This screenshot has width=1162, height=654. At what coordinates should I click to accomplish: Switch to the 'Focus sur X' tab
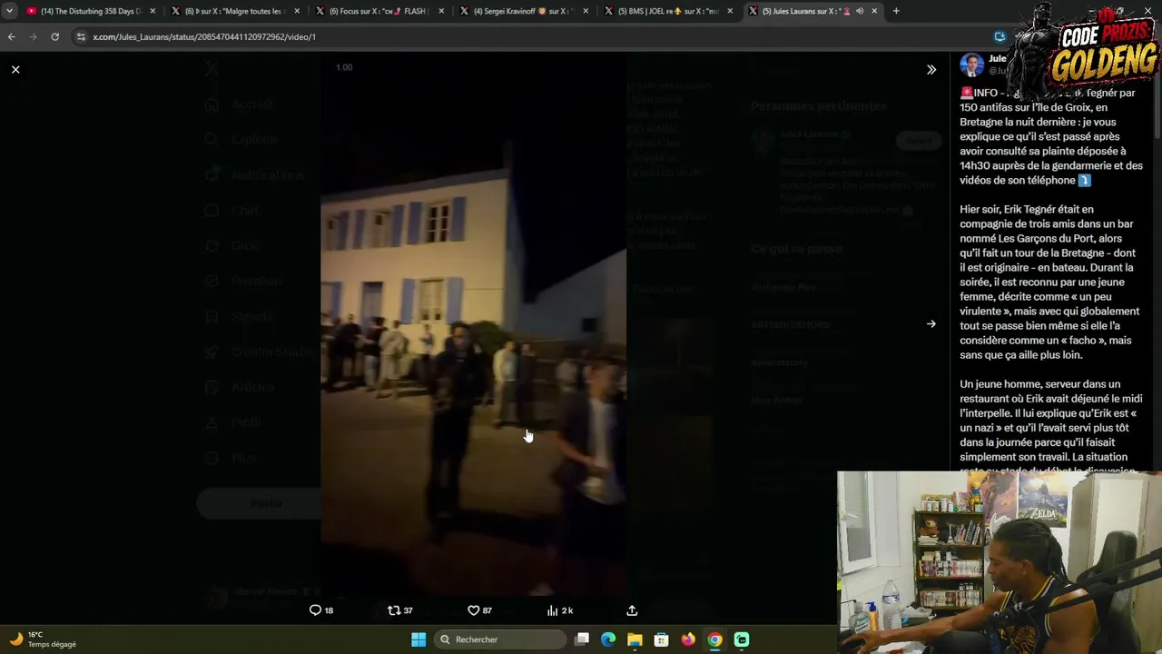[379, 11]
